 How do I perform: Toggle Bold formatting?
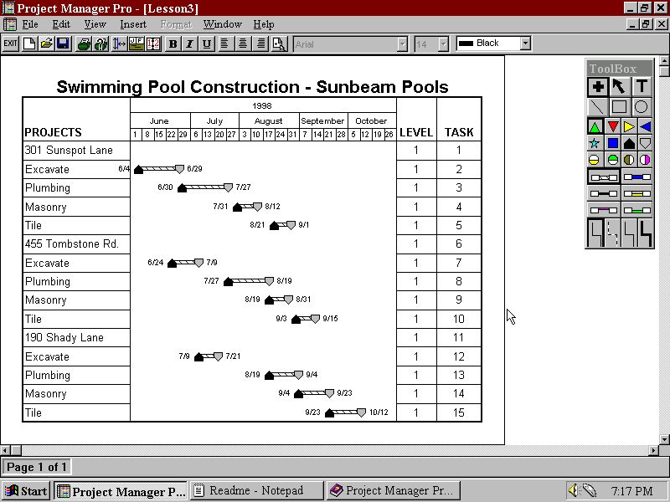pyautogui.click(x=173, y=44)
